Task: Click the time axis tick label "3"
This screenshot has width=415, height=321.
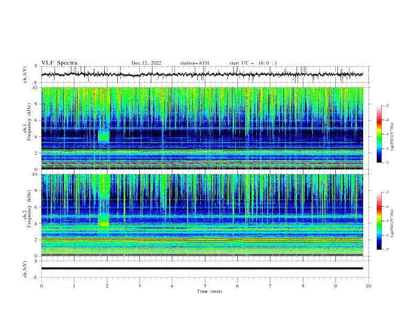Action: click(139, 286)
